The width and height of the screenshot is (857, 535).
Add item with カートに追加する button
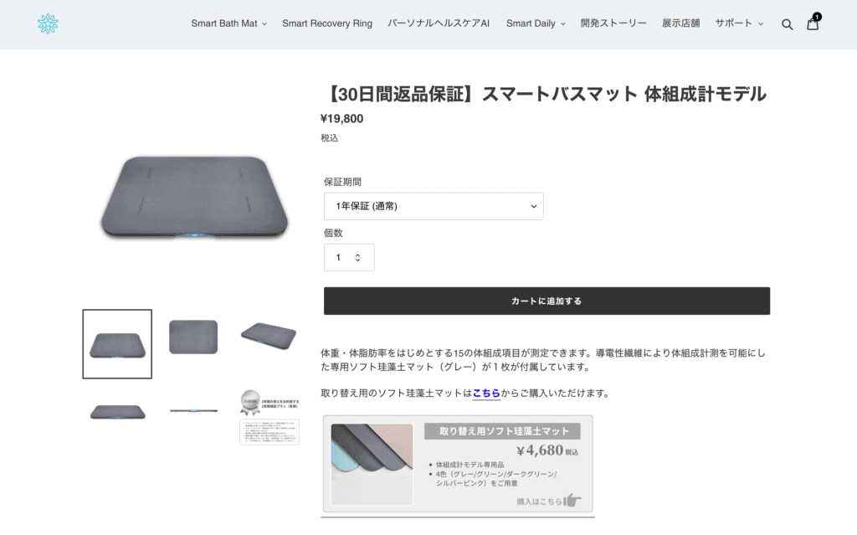click(x=547, y=301)
